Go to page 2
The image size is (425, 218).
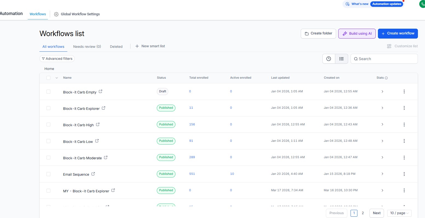pyautogui.click(x=363, y=213)
